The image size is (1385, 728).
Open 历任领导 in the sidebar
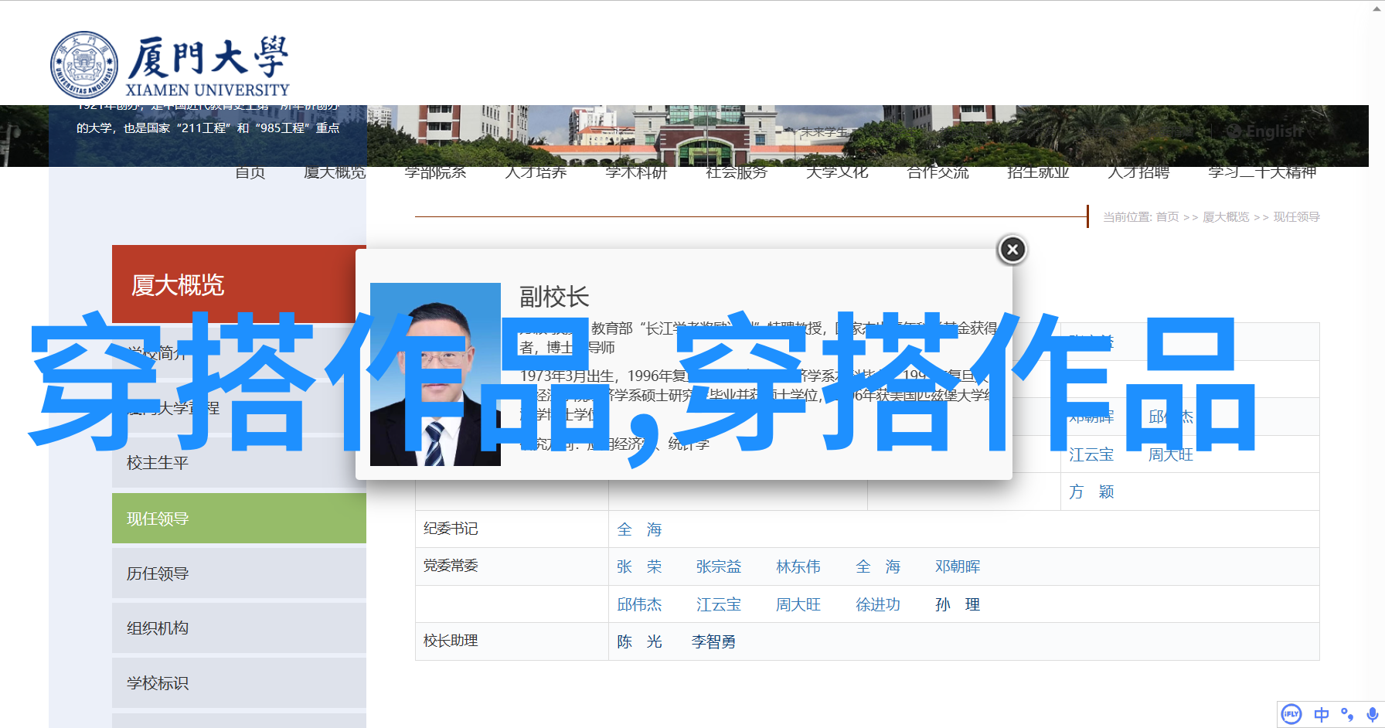[x=158, y=573]
